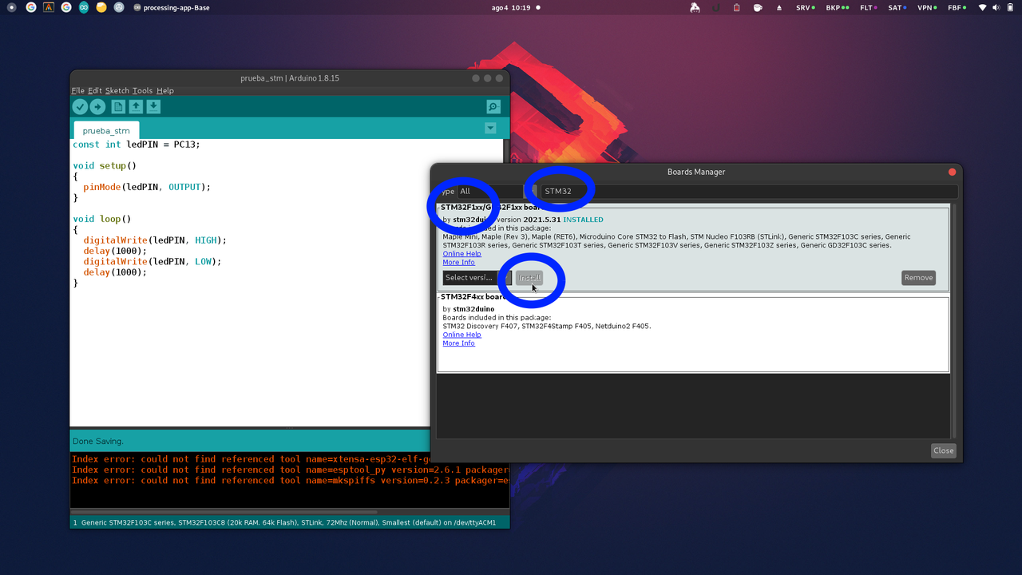Screen dimensions: 1022x575
Task: Open Online Help link for STM32F1xx package
Action: pos(461,254)
